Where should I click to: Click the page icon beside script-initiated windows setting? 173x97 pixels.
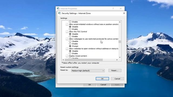point(67,24)
